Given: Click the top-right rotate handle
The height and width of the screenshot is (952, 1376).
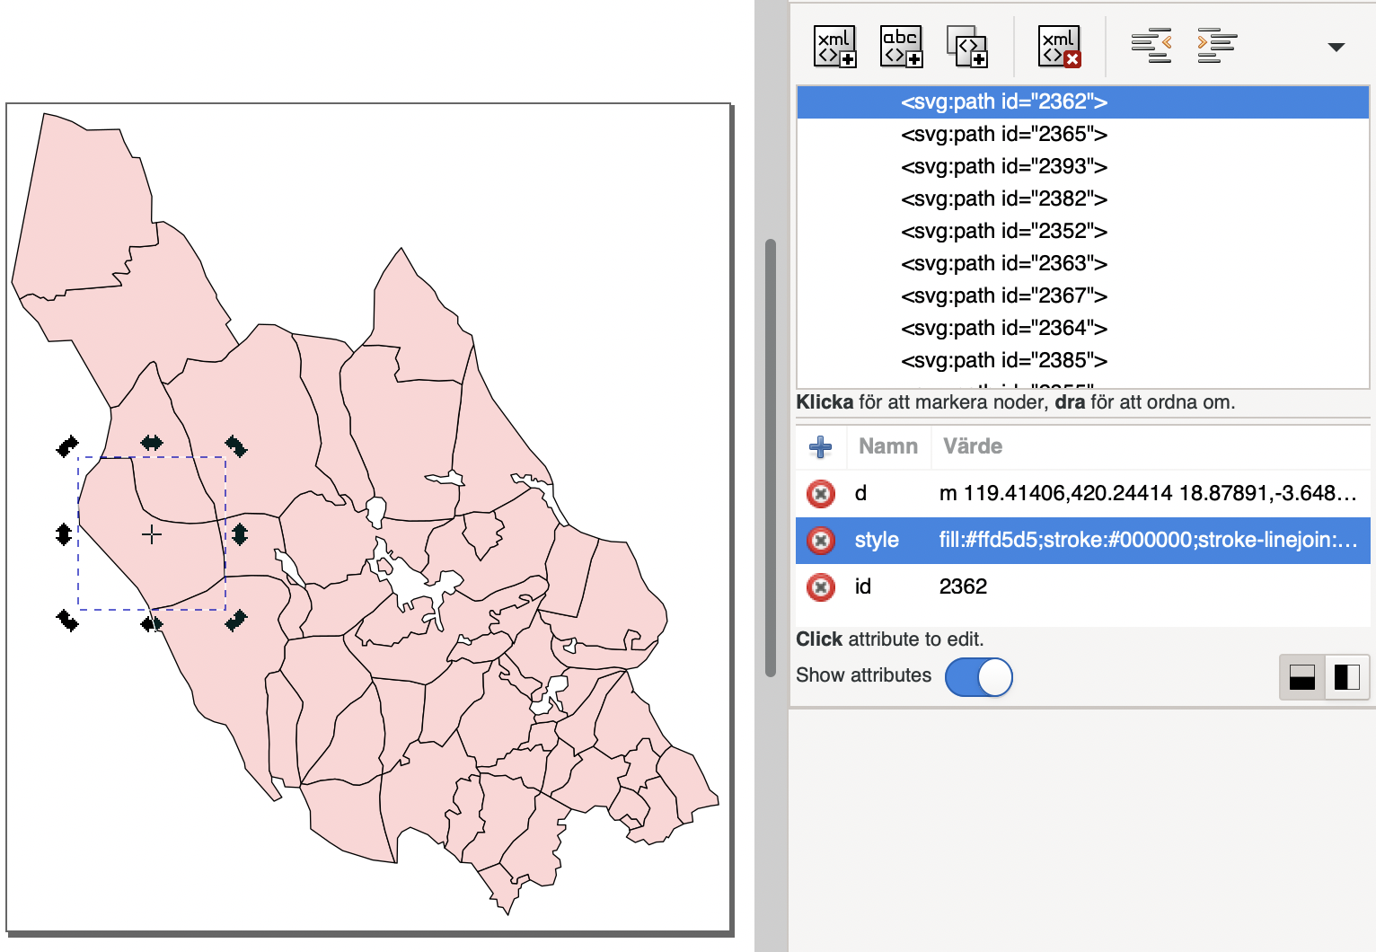Looking at the screenshot, I should click(x=235, y=445).
